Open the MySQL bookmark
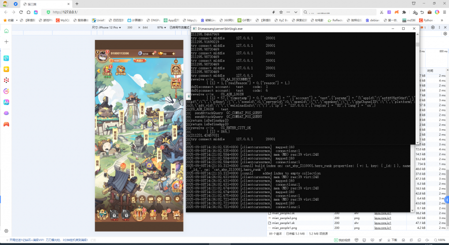This screenshot has height=245, width=449. 63,20
